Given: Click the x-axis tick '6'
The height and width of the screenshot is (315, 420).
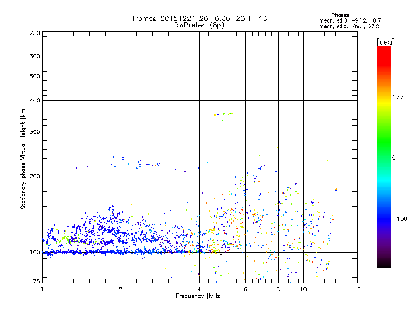Looking at the screenshot, I should pos(245,289).
